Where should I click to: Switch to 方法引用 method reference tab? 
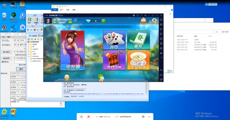click(81, 97)
